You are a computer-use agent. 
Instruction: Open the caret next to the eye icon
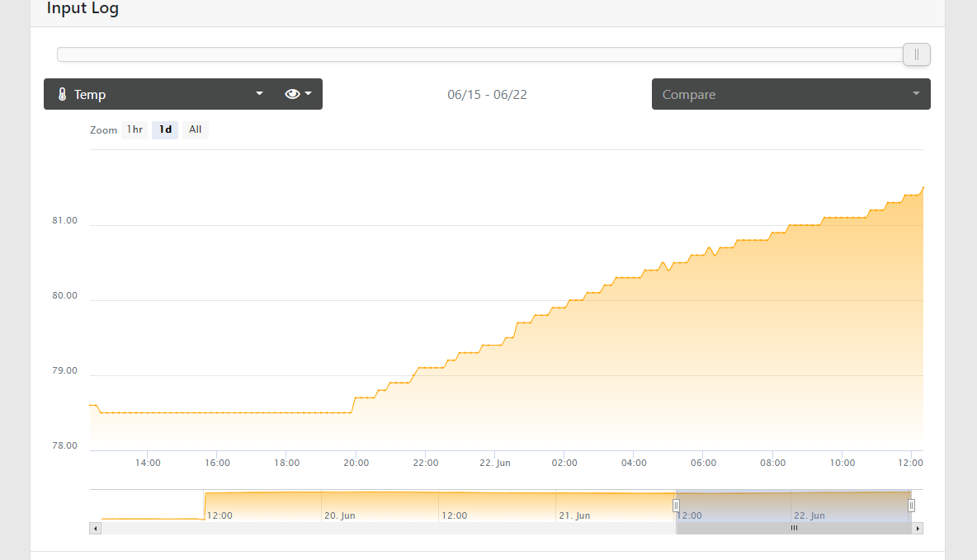[309, 94]
